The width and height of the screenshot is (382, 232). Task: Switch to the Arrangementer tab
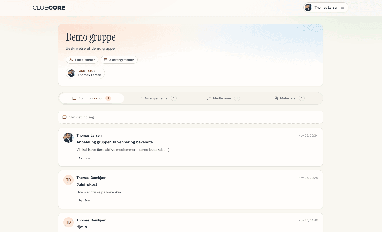click(x=158, y=98)
